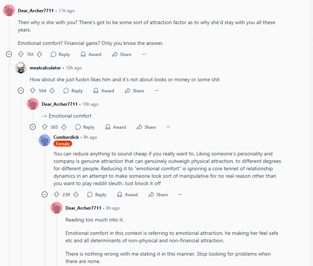
Task: Reply to Cumberdick's comment
Action: [x=97, y=195]
